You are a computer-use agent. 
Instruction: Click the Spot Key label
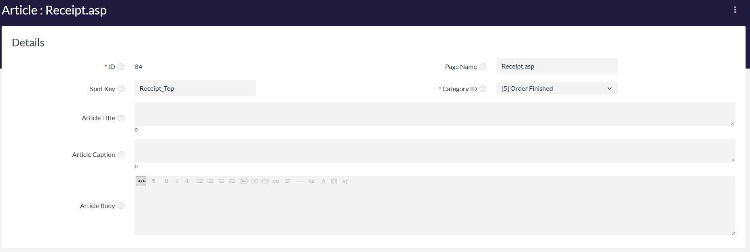[102, 89]
